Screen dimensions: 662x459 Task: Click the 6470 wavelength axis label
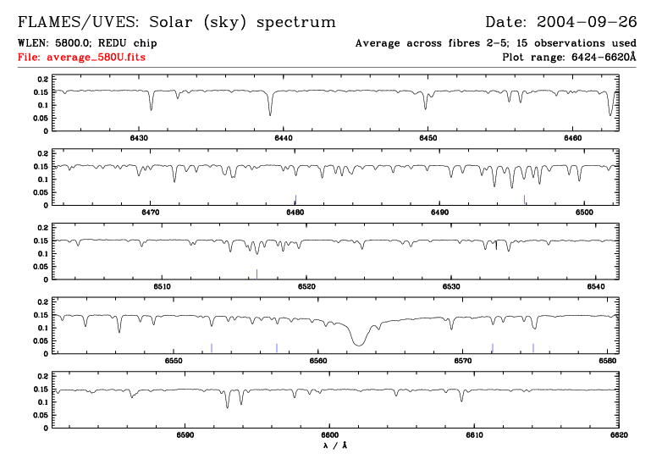coord(151,213)
